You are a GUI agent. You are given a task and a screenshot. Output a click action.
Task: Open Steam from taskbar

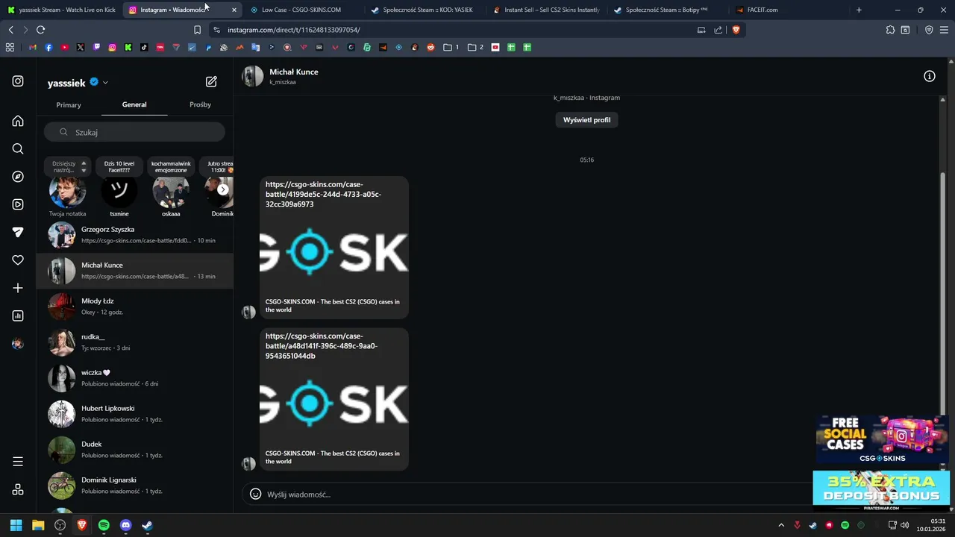147,525
